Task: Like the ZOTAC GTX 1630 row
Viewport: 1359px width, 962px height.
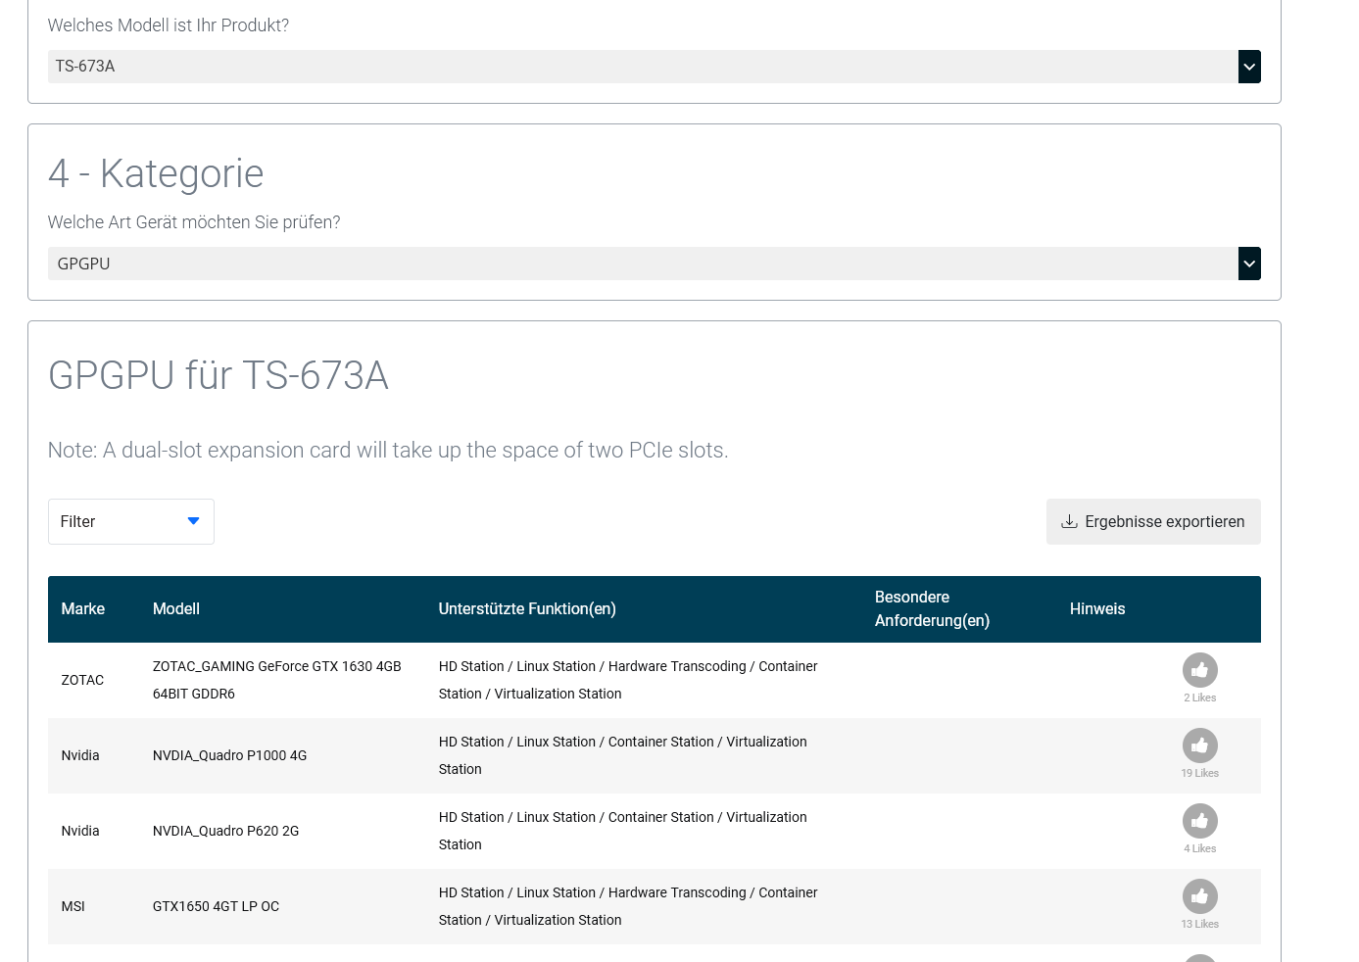Action: click(x=1199, y=670)
